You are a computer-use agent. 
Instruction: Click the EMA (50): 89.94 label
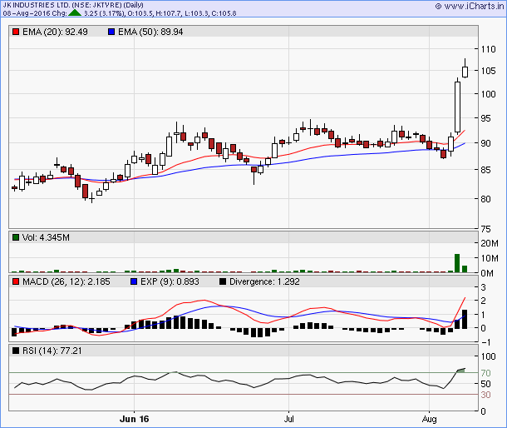(150, 32)
